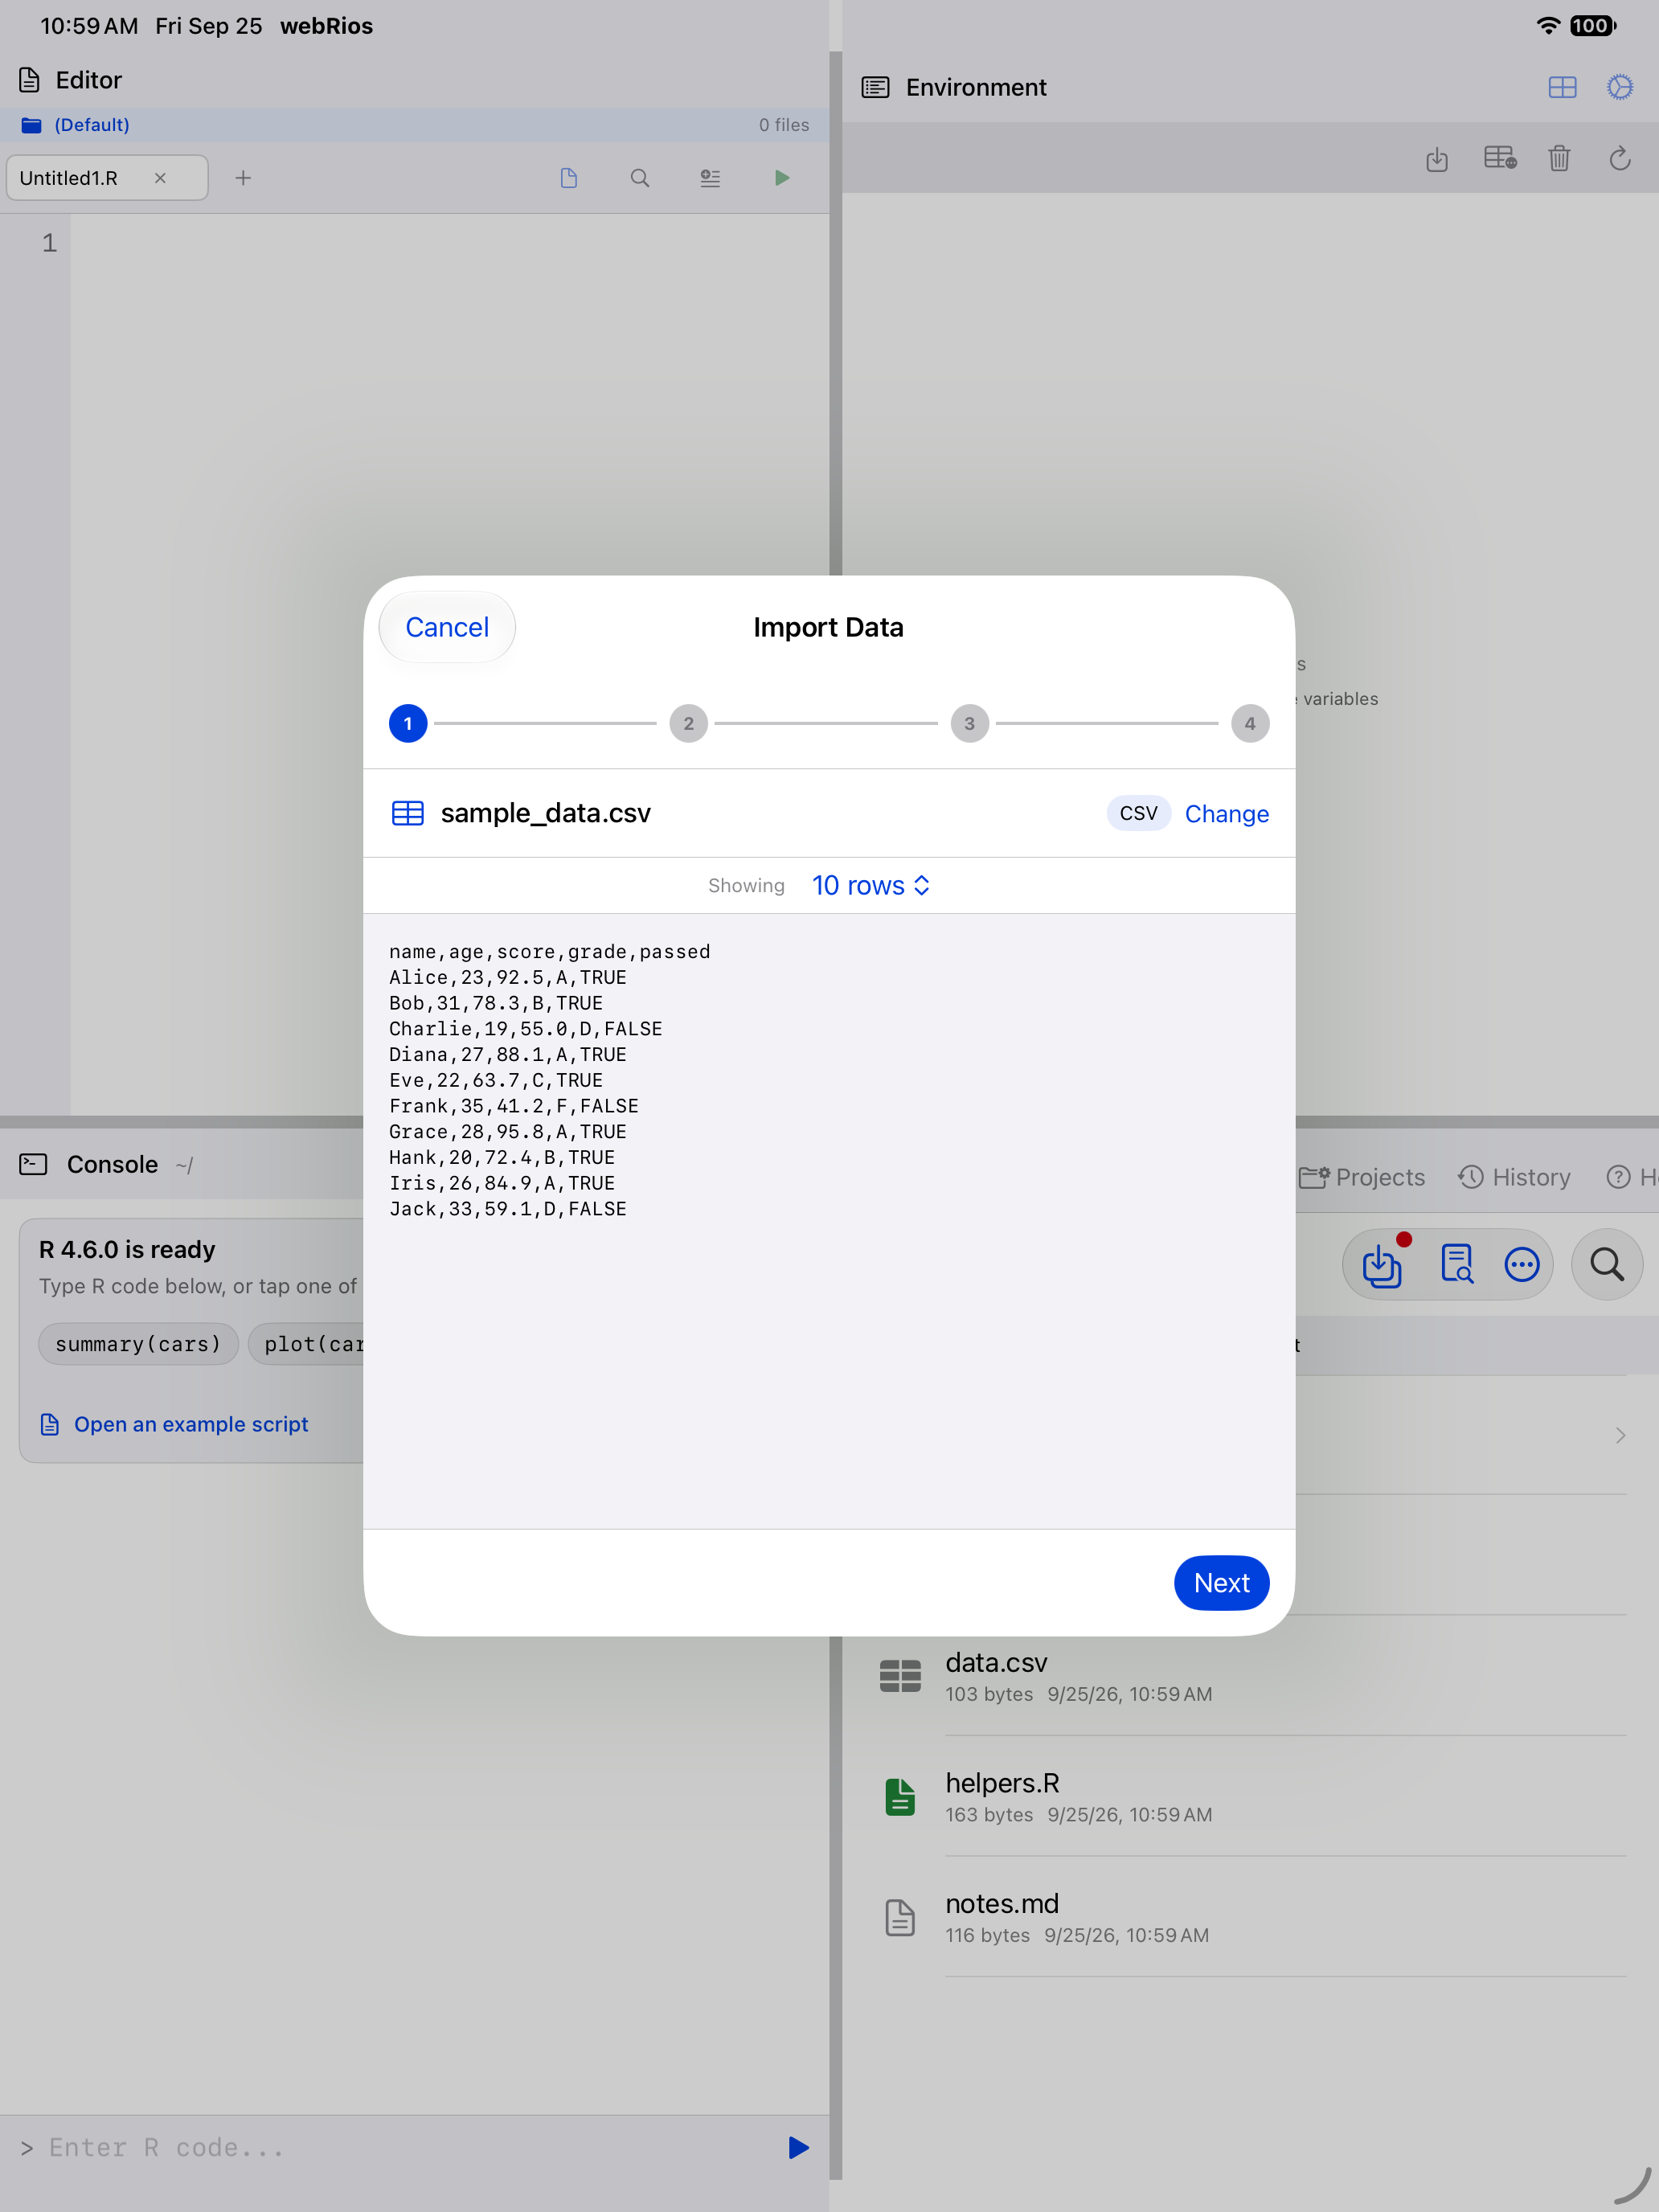Viewport: 1659px width, 2212px height.
Task: Open an example script link
Action: coord(174,1424)
